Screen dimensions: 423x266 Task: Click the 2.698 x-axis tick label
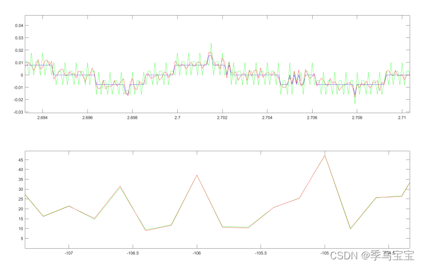click(132, 118)
